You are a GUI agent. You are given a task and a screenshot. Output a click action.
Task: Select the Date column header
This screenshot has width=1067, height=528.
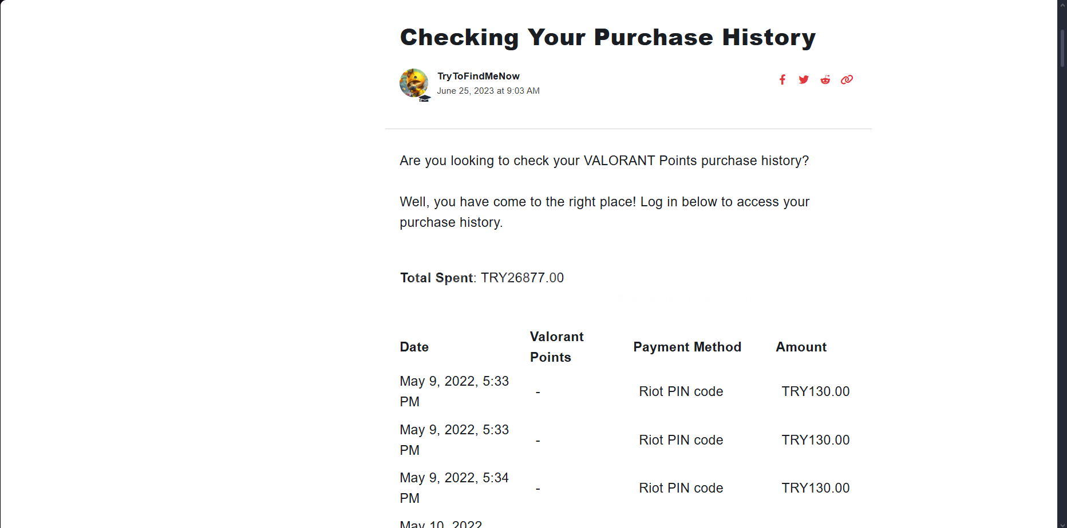tap(414, 347)
